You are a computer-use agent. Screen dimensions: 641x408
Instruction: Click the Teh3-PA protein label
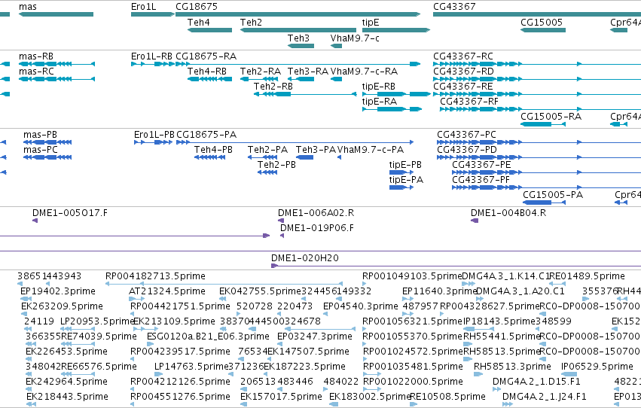(316, 150)
